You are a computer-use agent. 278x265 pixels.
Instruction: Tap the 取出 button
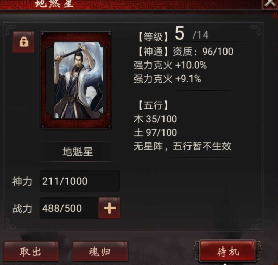[31, 251]
